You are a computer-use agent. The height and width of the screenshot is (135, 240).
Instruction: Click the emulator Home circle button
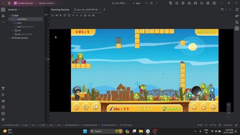[x=77, y=15]
